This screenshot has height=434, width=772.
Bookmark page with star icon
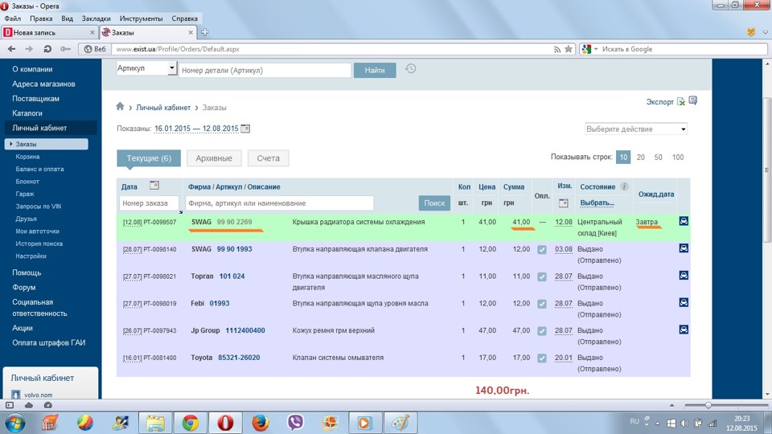click(569, 49)
